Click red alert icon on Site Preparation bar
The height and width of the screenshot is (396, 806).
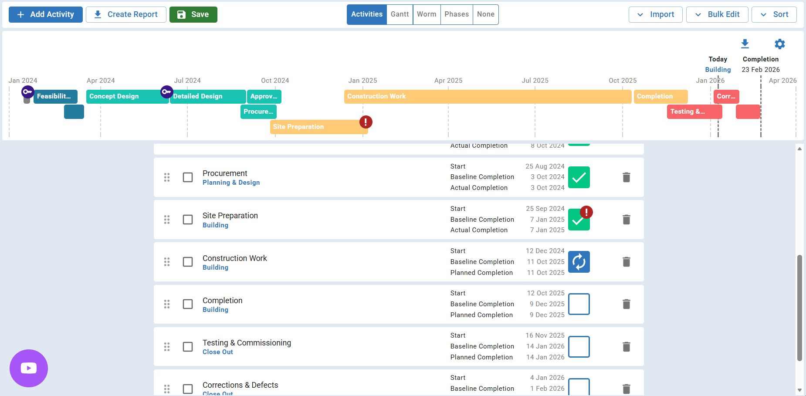click(x=366, y=122)
